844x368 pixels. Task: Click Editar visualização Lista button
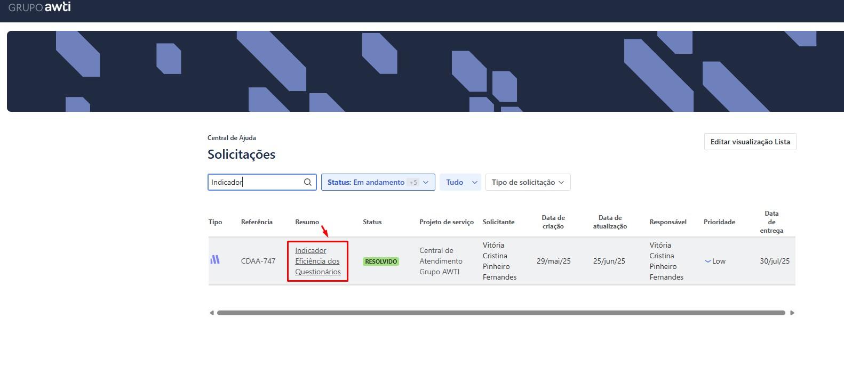(750, 142)
